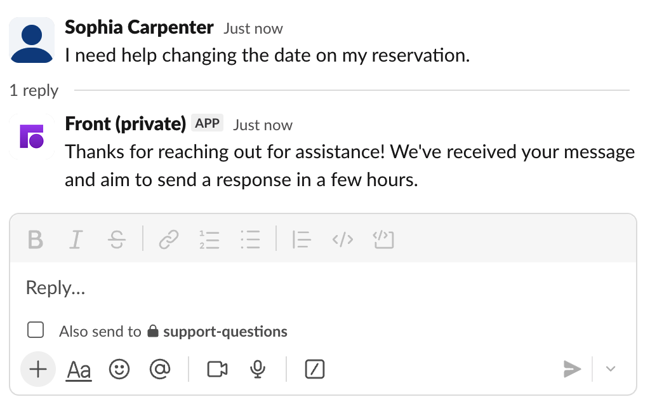Viewport: 650px width, 404px height.
Task: Apply blockquote formatting
Action: [301, 239]
